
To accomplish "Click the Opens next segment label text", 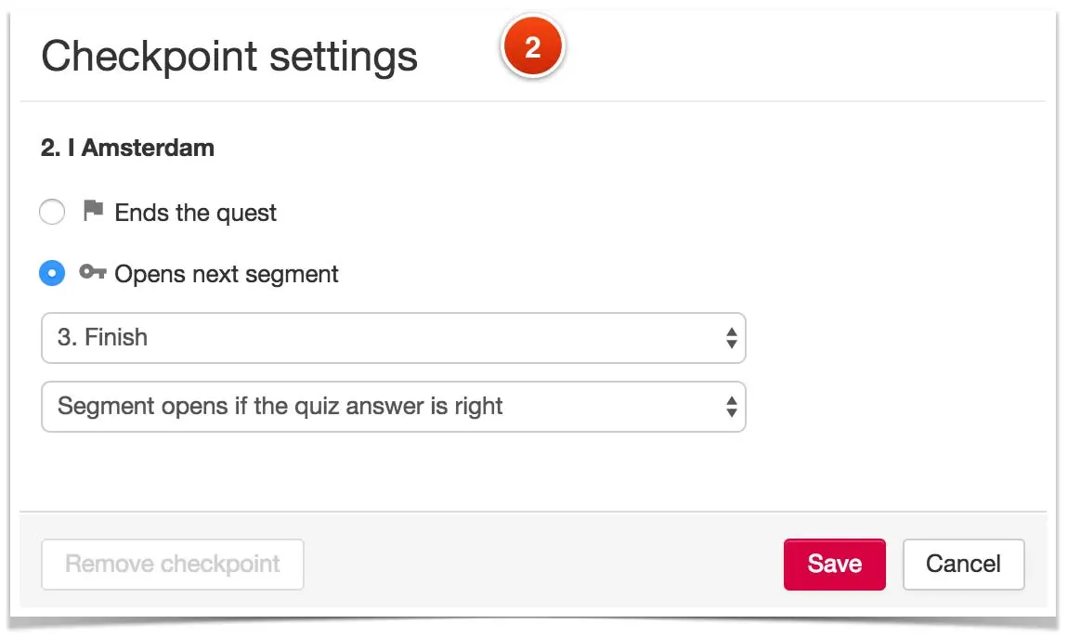I will click(x=226, y=274).
